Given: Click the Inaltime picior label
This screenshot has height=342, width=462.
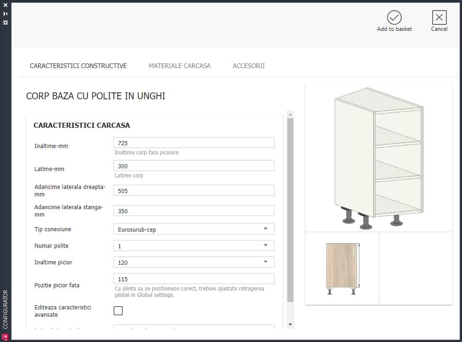Looking at the screenshot, I should coord(53,262).
